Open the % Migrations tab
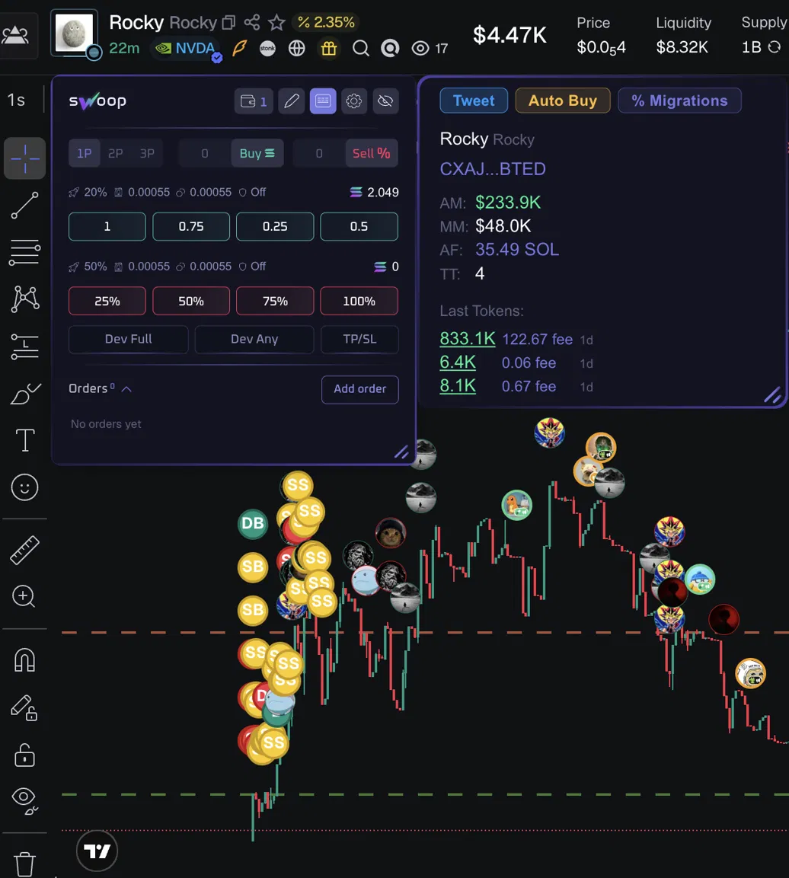The image size is (789, 878). (680, 101)
